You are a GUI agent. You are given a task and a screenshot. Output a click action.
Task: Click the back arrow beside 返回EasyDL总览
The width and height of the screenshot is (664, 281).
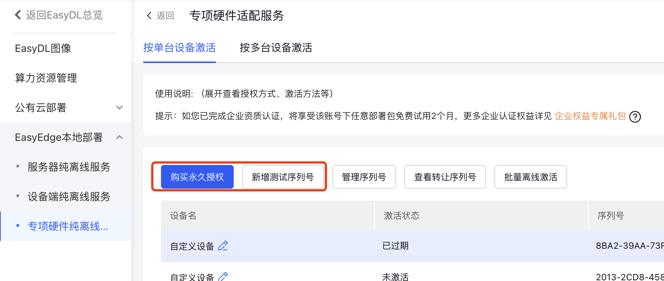(17, 15)
